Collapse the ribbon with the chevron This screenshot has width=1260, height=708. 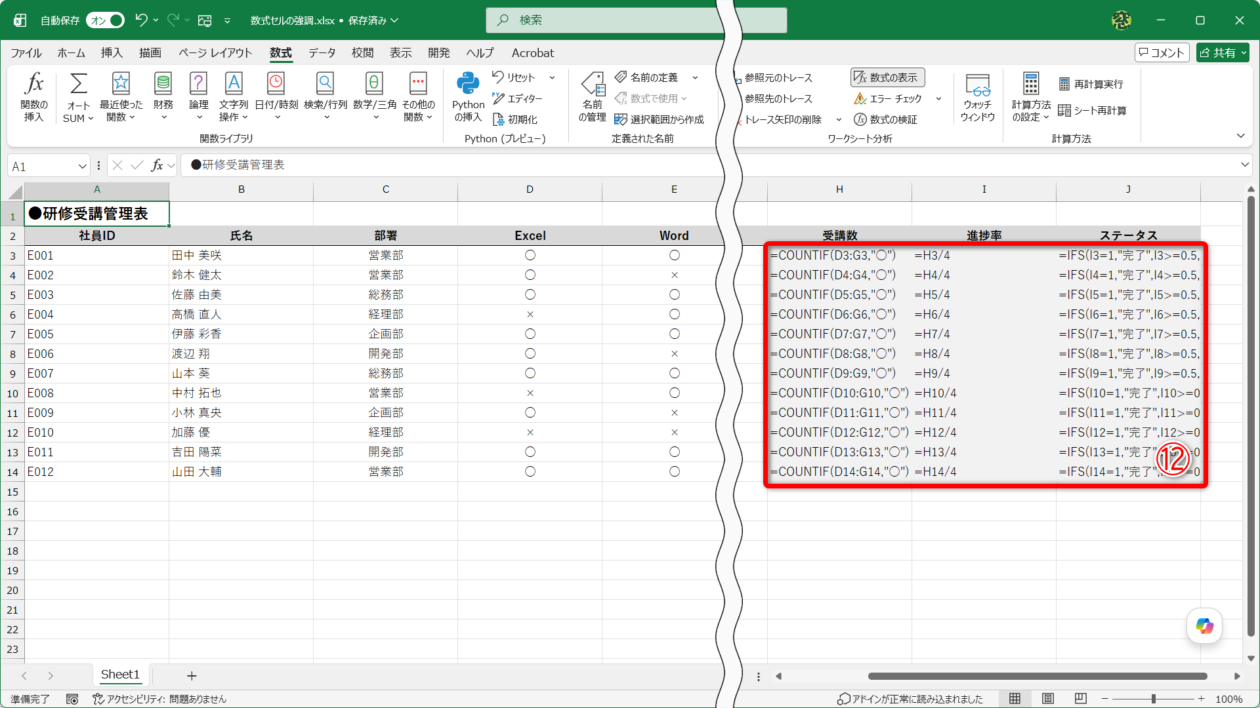1240,136
